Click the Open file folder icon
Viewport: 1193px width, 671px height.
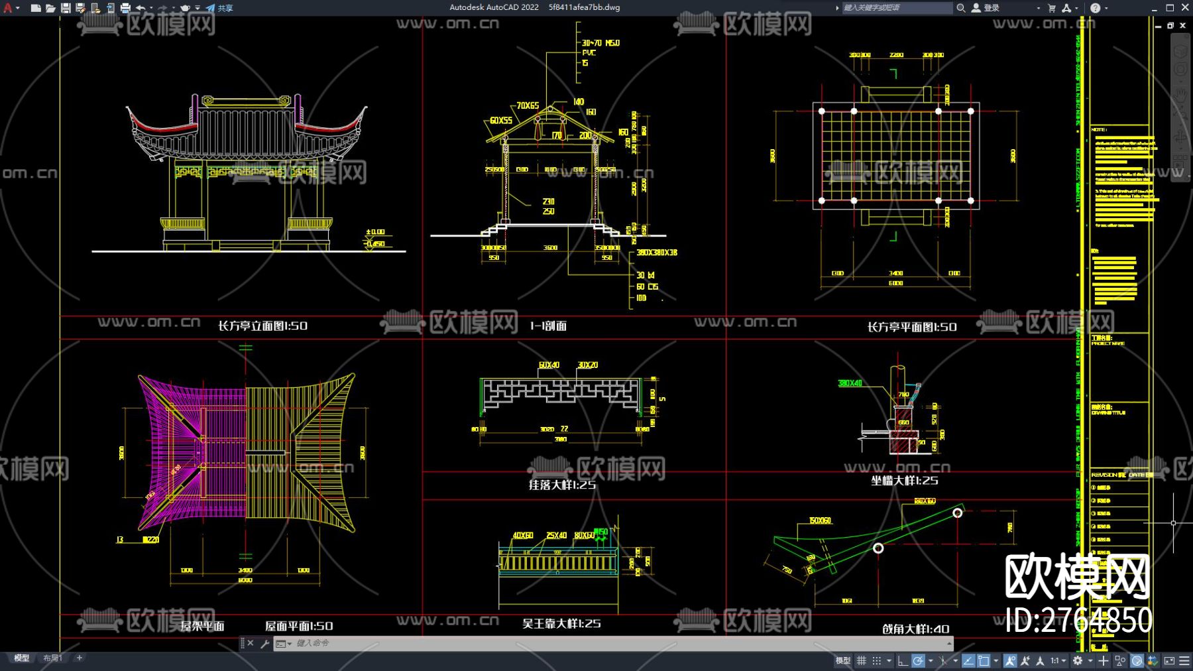(50, 8)
